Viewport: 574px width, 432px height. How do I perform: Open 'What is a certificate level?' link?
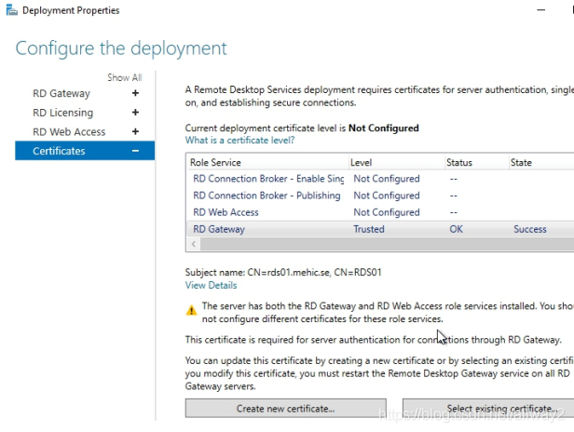pyautogui.click(x=239, y=140)
